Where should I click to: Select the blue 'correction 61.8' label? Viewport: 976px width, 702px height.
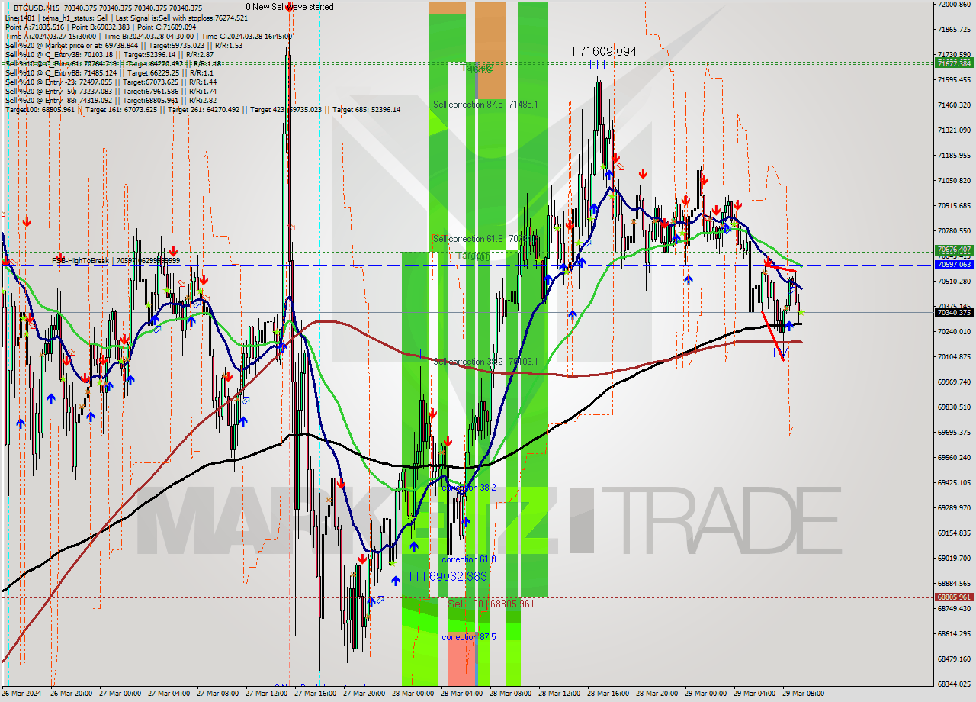pos(469,559)
